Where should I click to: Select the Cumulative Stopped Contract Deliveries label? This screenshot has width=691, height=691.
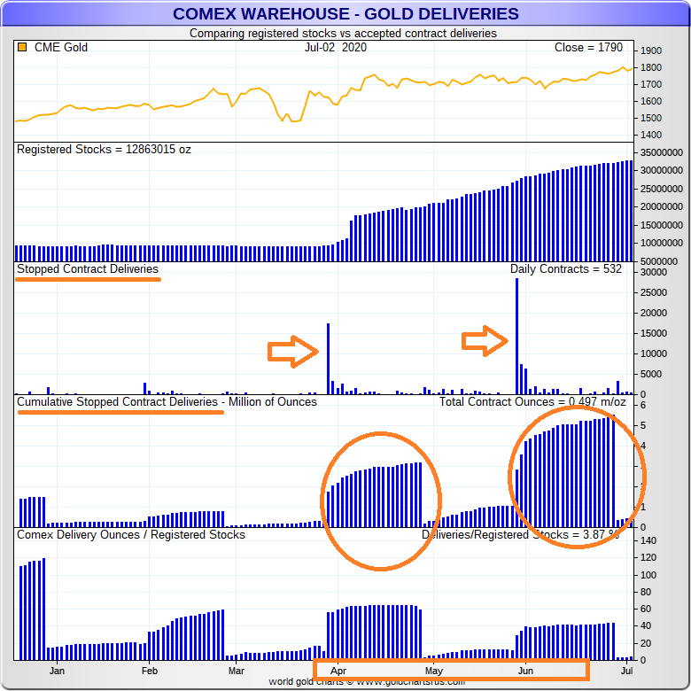coord(167,402)
